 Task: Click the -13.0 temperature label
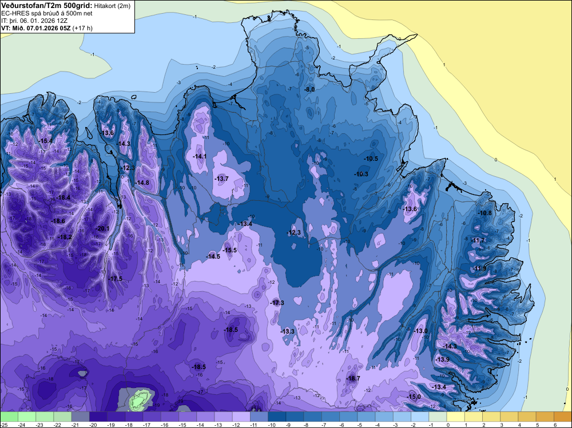click(420, 331)
